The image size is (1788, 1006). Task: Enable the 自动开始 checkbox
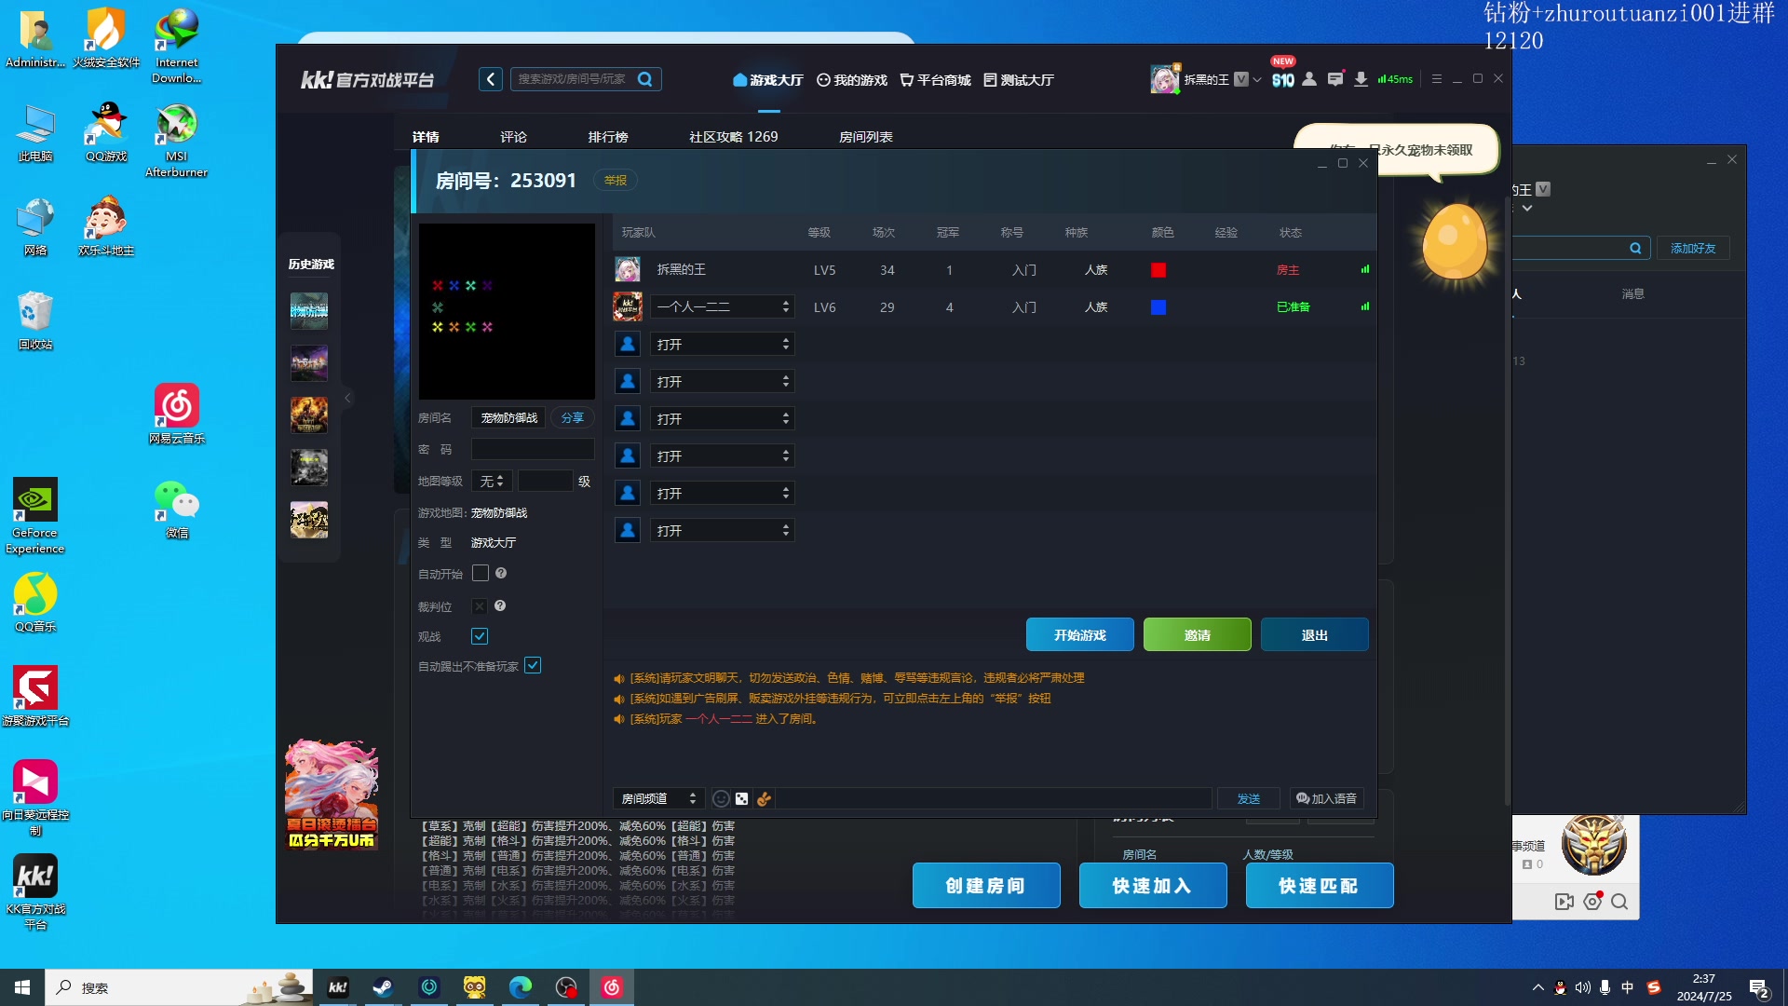point(481,573)
